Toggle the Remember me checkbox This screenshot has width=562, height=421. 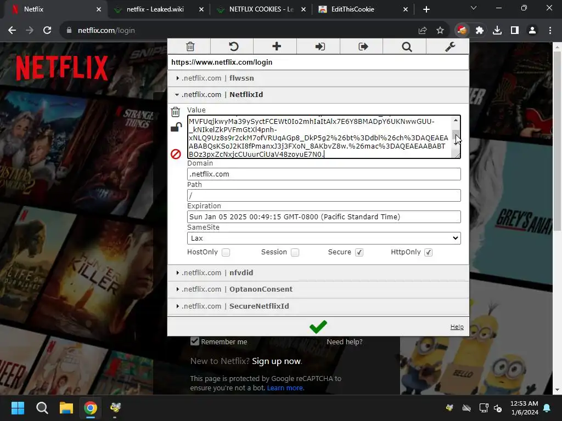coord(195,341)
